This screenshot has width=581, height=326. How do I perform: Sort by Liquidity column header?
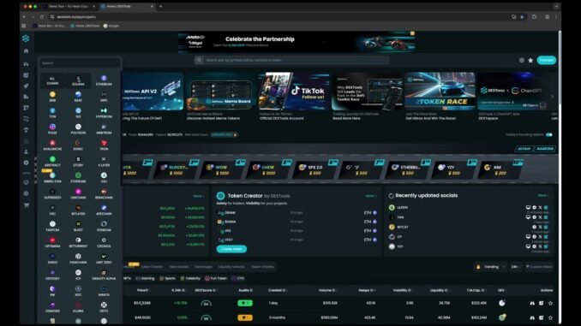pos(439,290)
